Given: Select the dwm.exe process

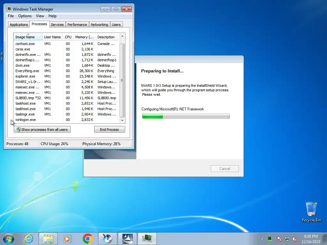Looking at the screenshot, I should pos(66,65).
